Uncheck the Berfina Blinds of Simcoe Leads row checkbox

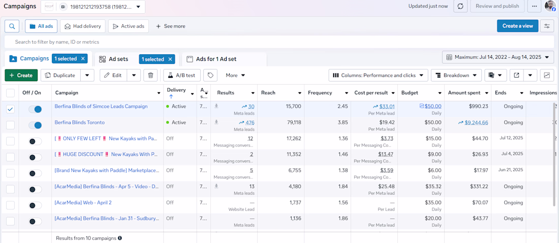pos(10,109)
